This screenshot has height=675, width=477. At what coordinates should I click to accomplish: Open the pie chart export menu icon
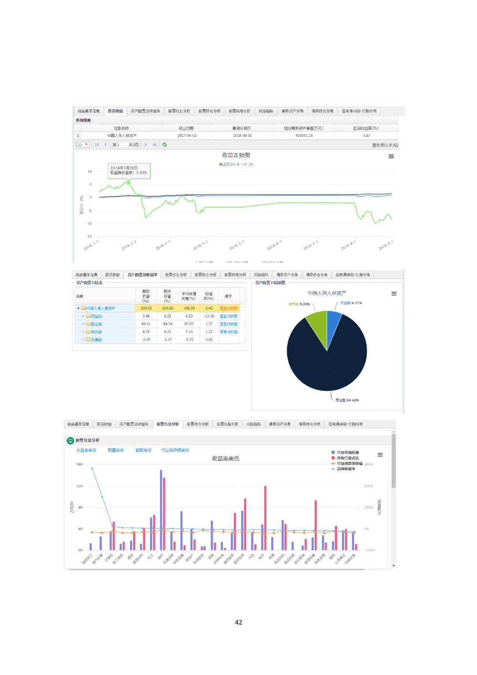tap(394, 294)
